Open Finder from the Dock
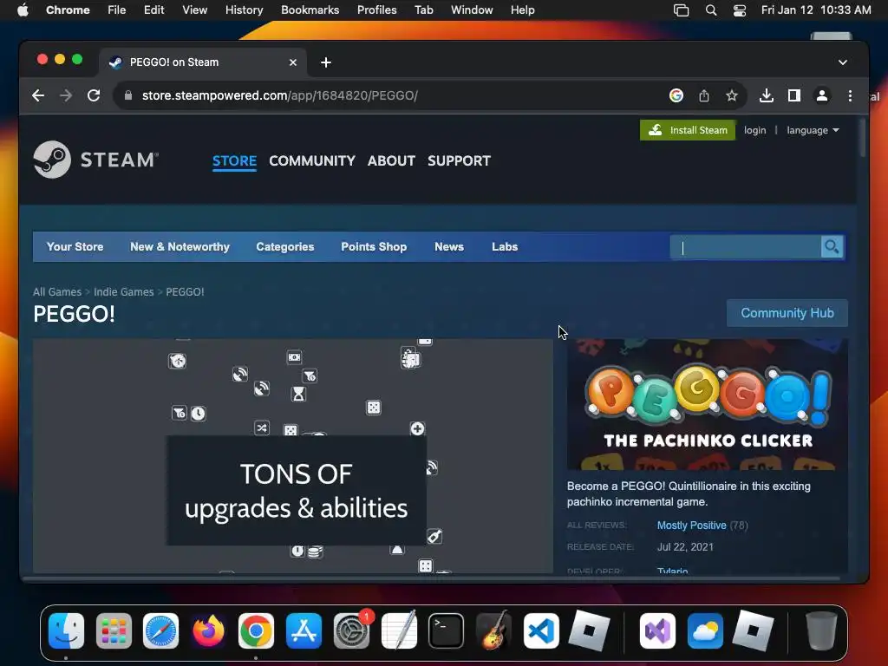Image resolution: width=888 pixels, height=666 pixels. tap(66, 631)
